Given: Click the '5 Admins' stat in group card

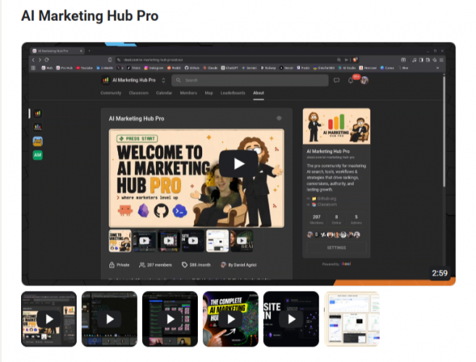Looking at the screenshot, I should pos(356,219).
